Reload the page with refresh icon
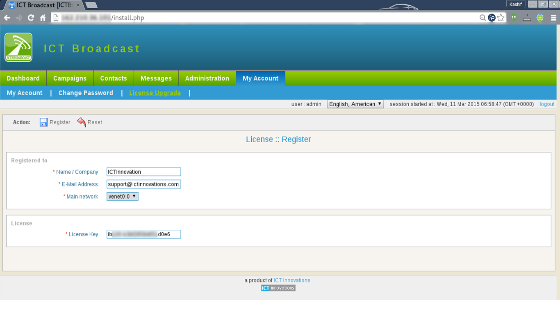 31,18
